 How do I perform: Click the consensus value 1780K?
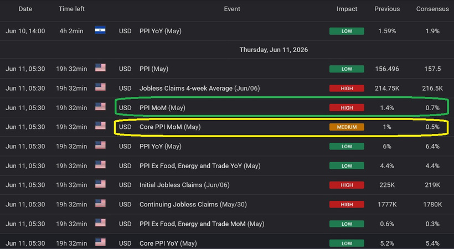click(432, 204)
